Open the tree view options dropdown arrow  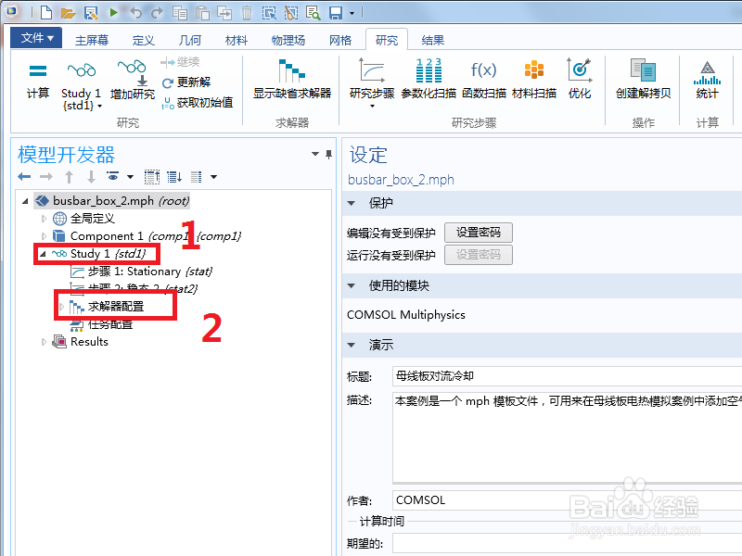coord(214,177)
